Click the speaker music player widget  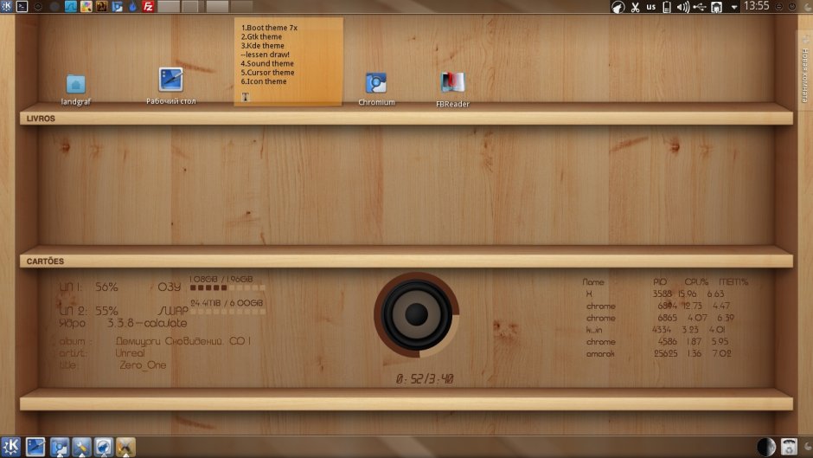(x=416, y=314)
